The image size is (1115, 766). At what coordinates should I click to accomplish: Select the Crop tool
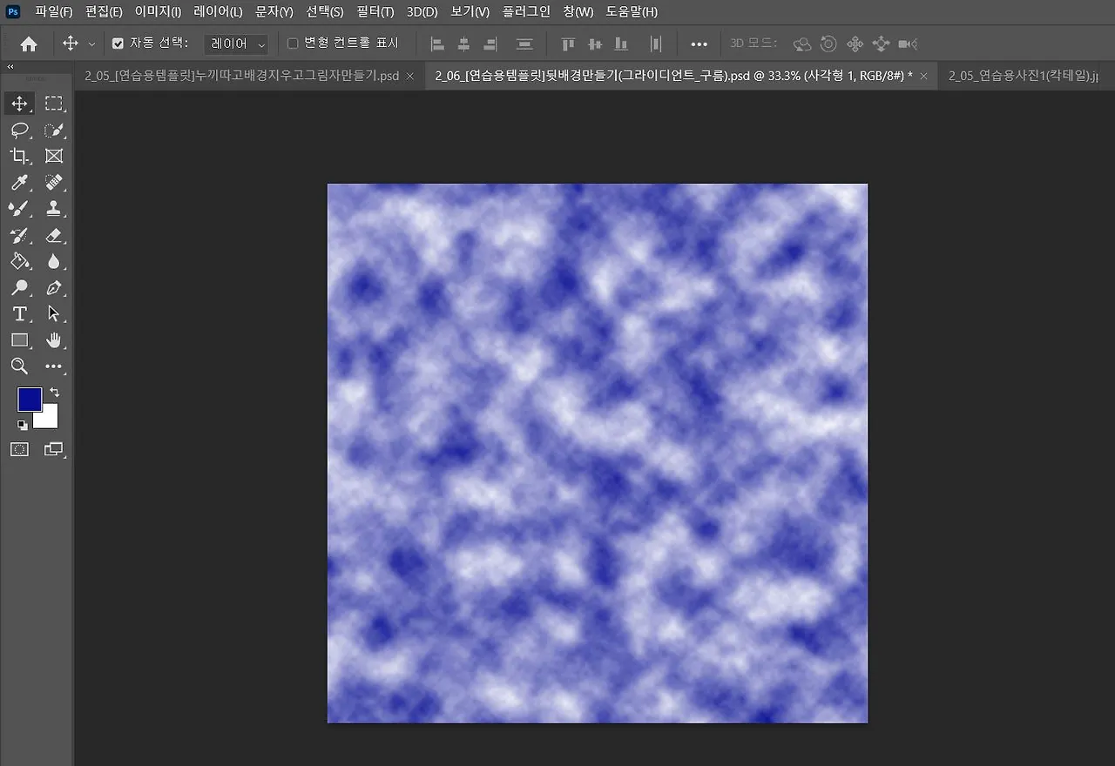click(x=19, y=156)
